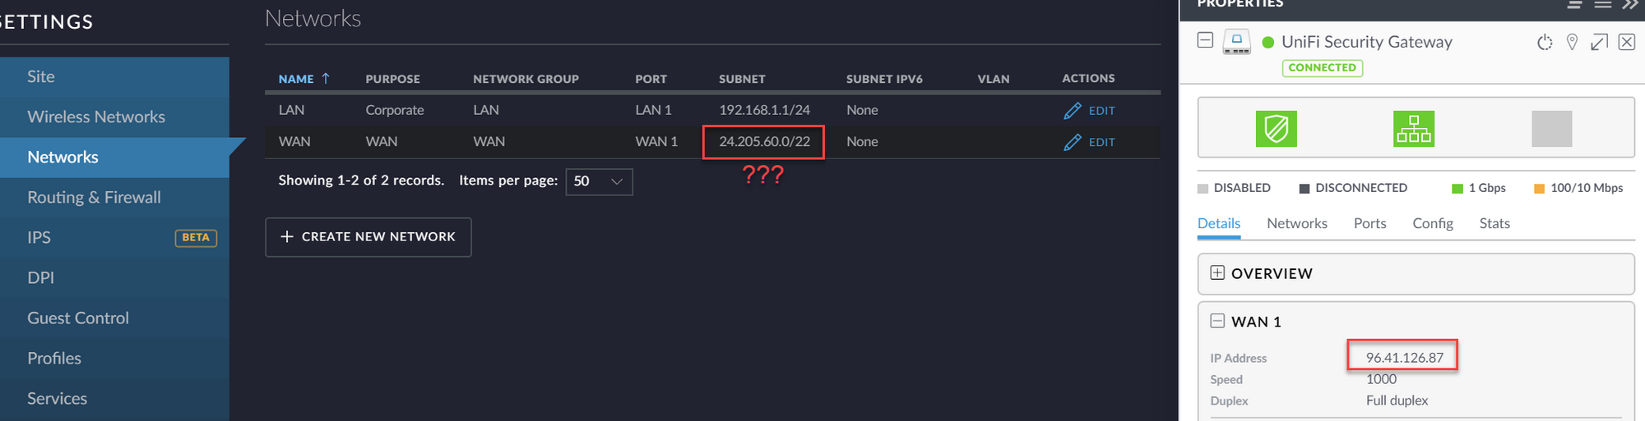Click the restart device power icon
This screenshot has width=1645, height=421.
(1545, 43)
